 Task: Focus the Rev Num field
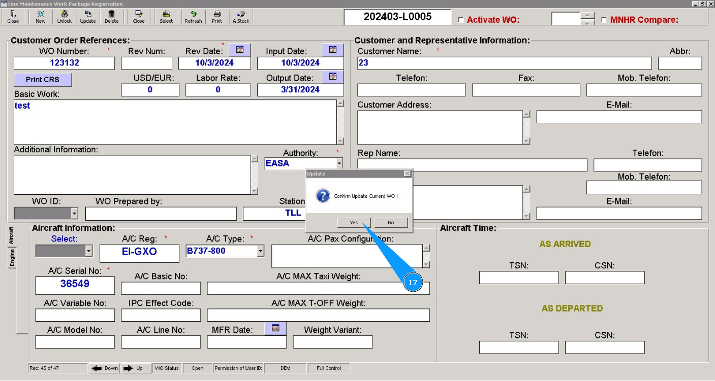point(147,63)
